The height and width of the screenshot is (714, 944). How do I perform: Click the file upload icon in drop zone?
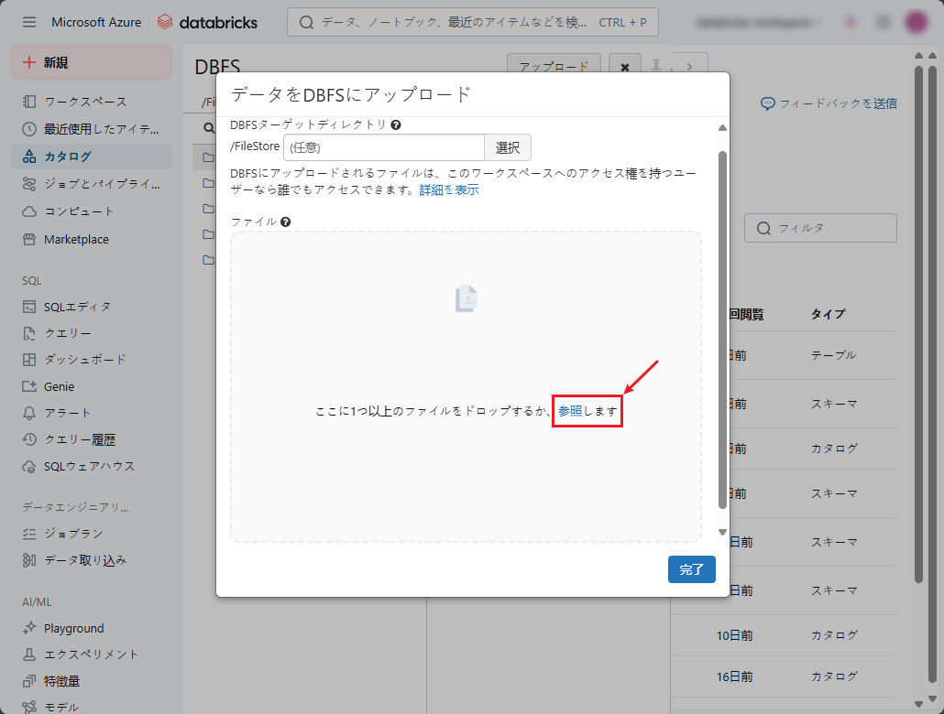tap(467, 299)
